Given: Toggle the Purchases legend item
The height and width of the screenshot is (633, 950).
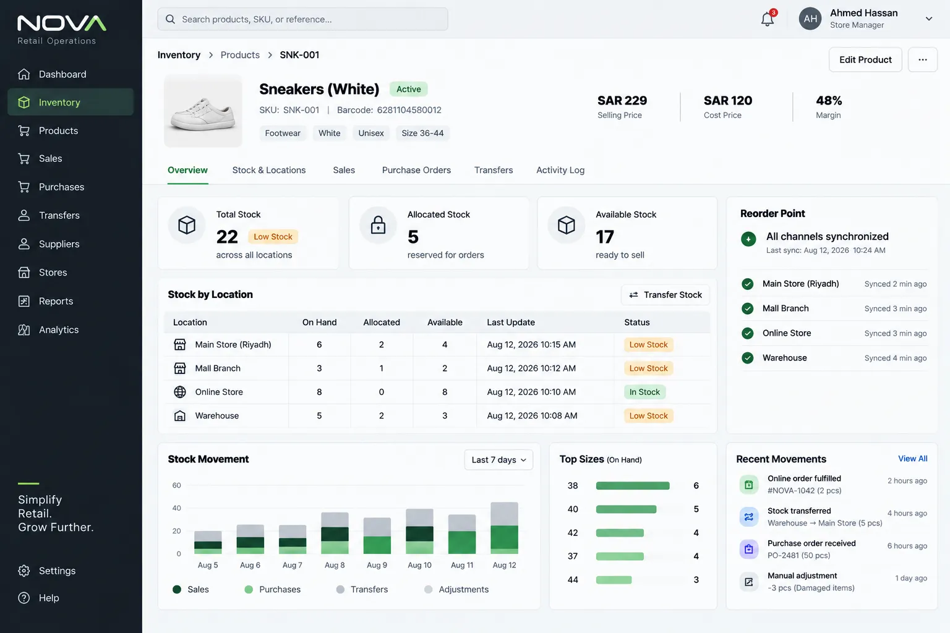Looking at the screenshot, I should coord(272,590).
